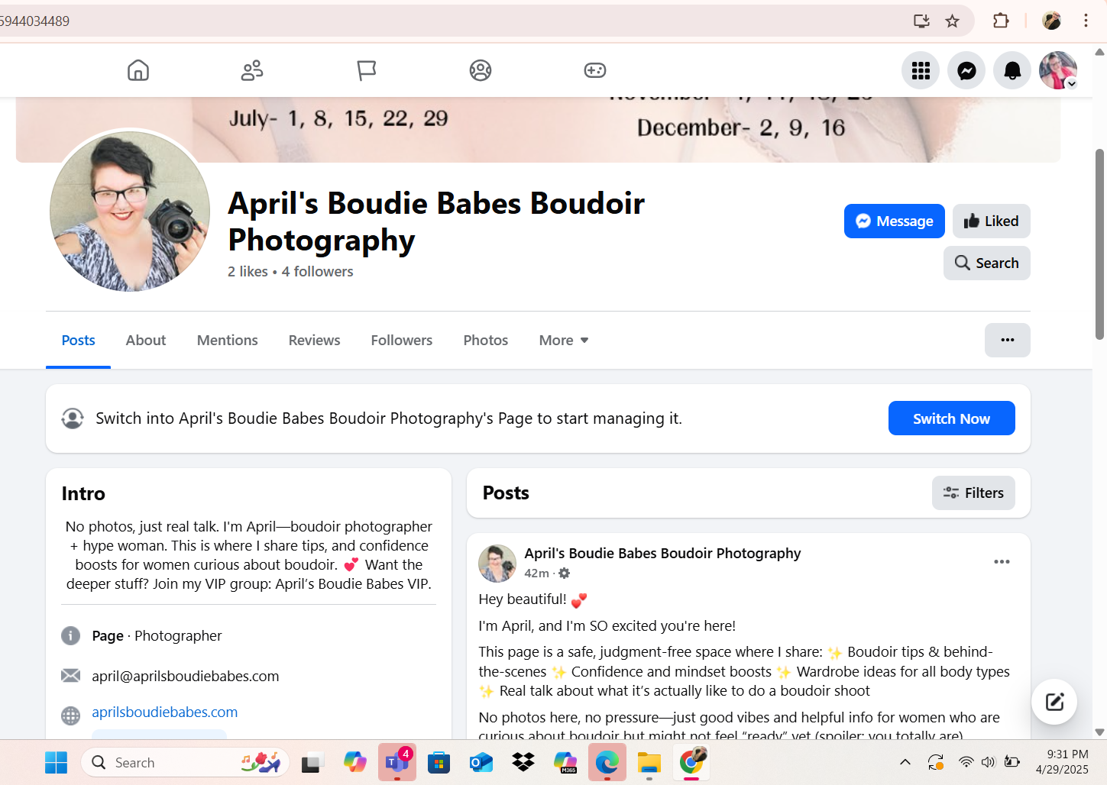1107x785 pixels.
Task: Click the page Search button
Action: [x=986, y=263]
